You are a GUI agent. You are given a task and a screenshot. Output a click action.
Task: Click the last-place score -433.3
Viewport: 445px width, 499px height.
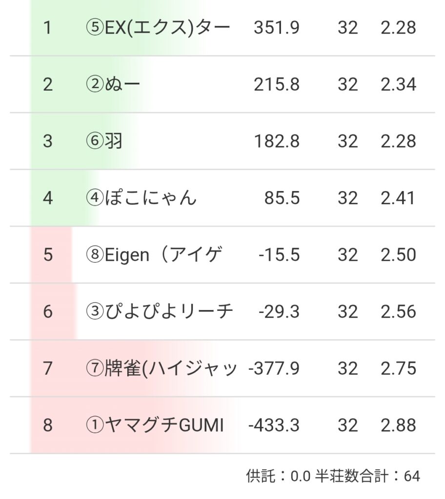point(274,425)
